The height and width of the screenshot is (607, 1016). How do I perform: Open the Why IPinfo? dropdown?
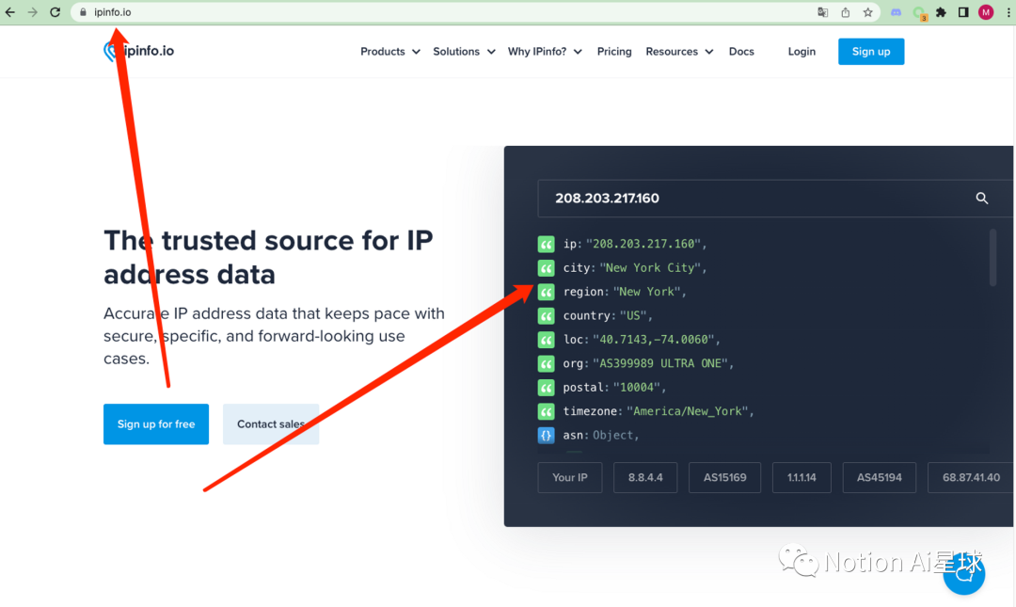pyautogui.click(x=545, y=52)
